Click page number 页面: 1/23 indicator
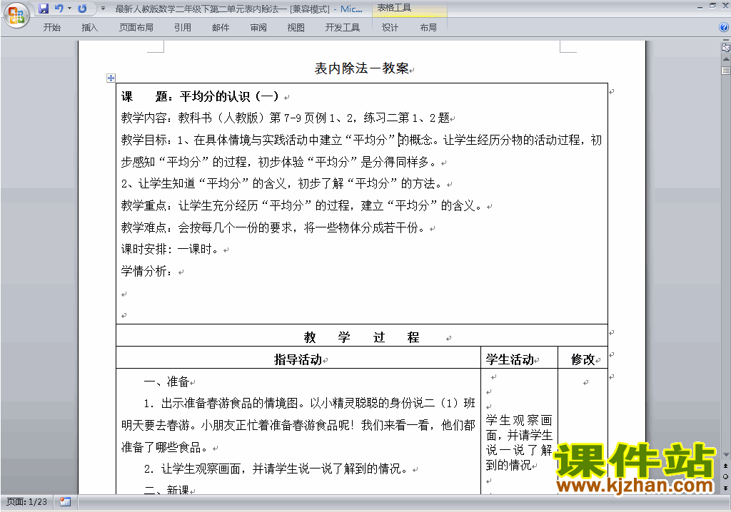This screenshot has height=512, width=731. click(x=26, y=502)
